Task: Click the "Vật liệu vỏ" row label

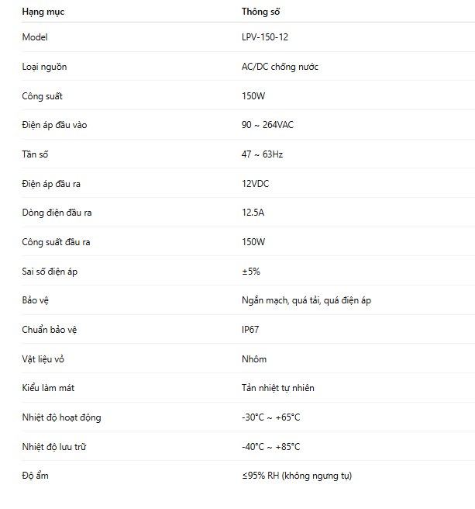Action: (x=43, y=359)
